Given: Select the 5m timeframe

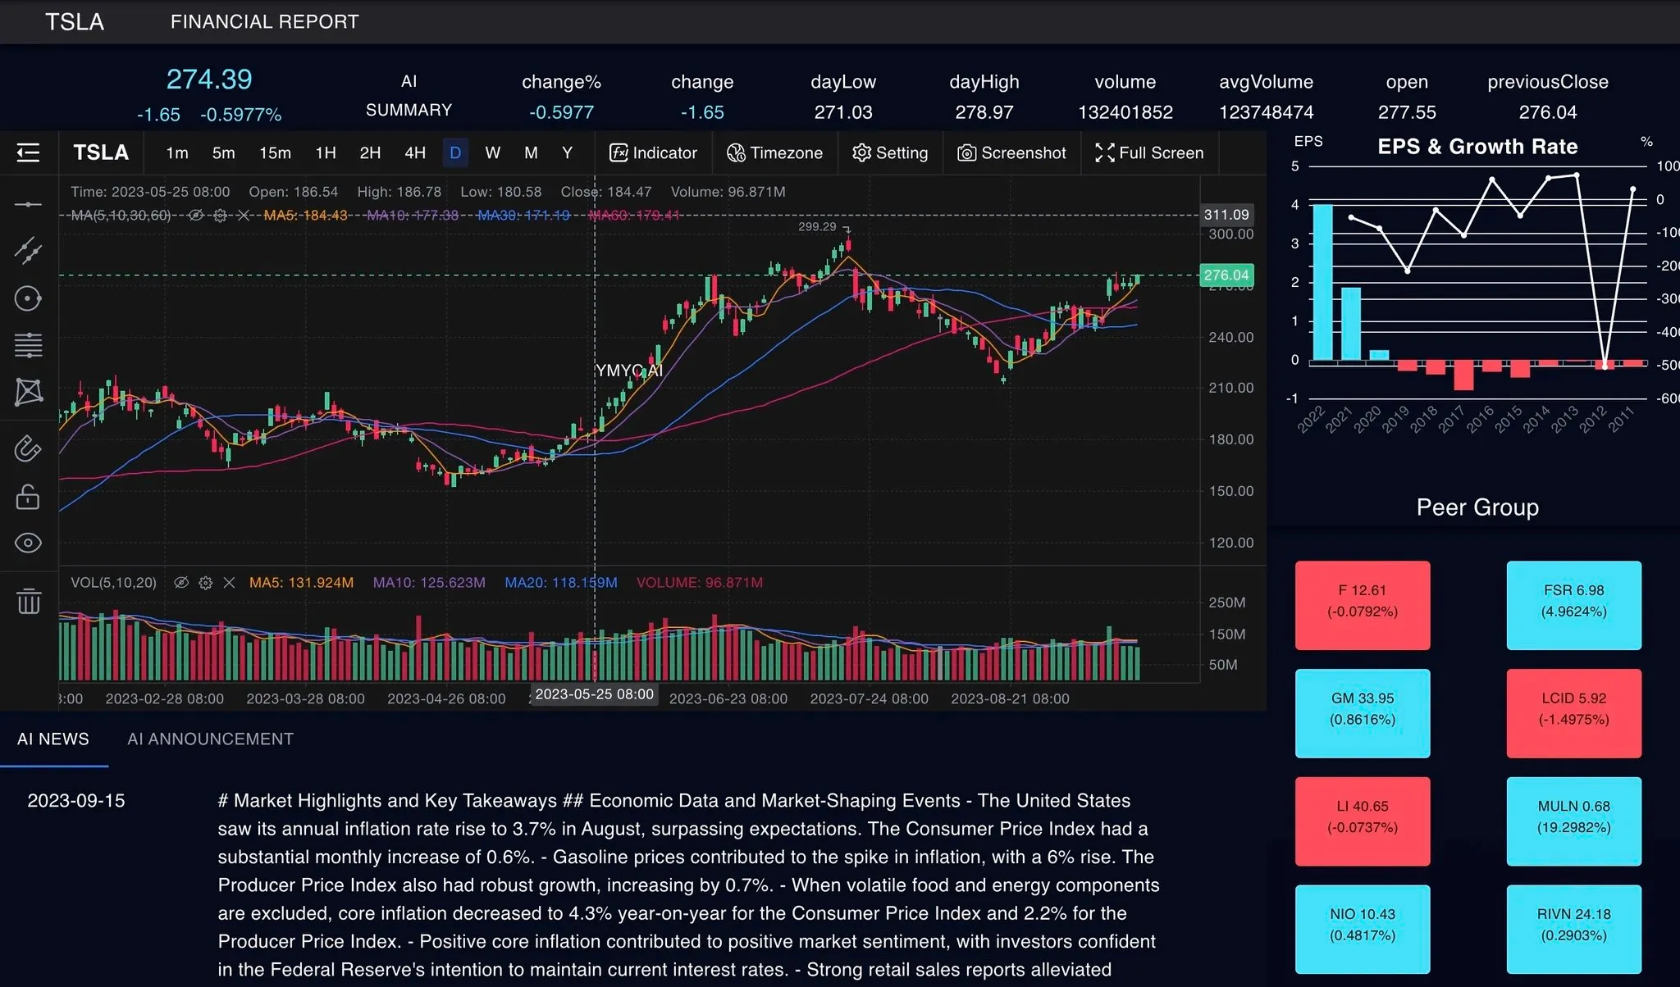Looking at the screenshot, I should [x=223, y=152].
